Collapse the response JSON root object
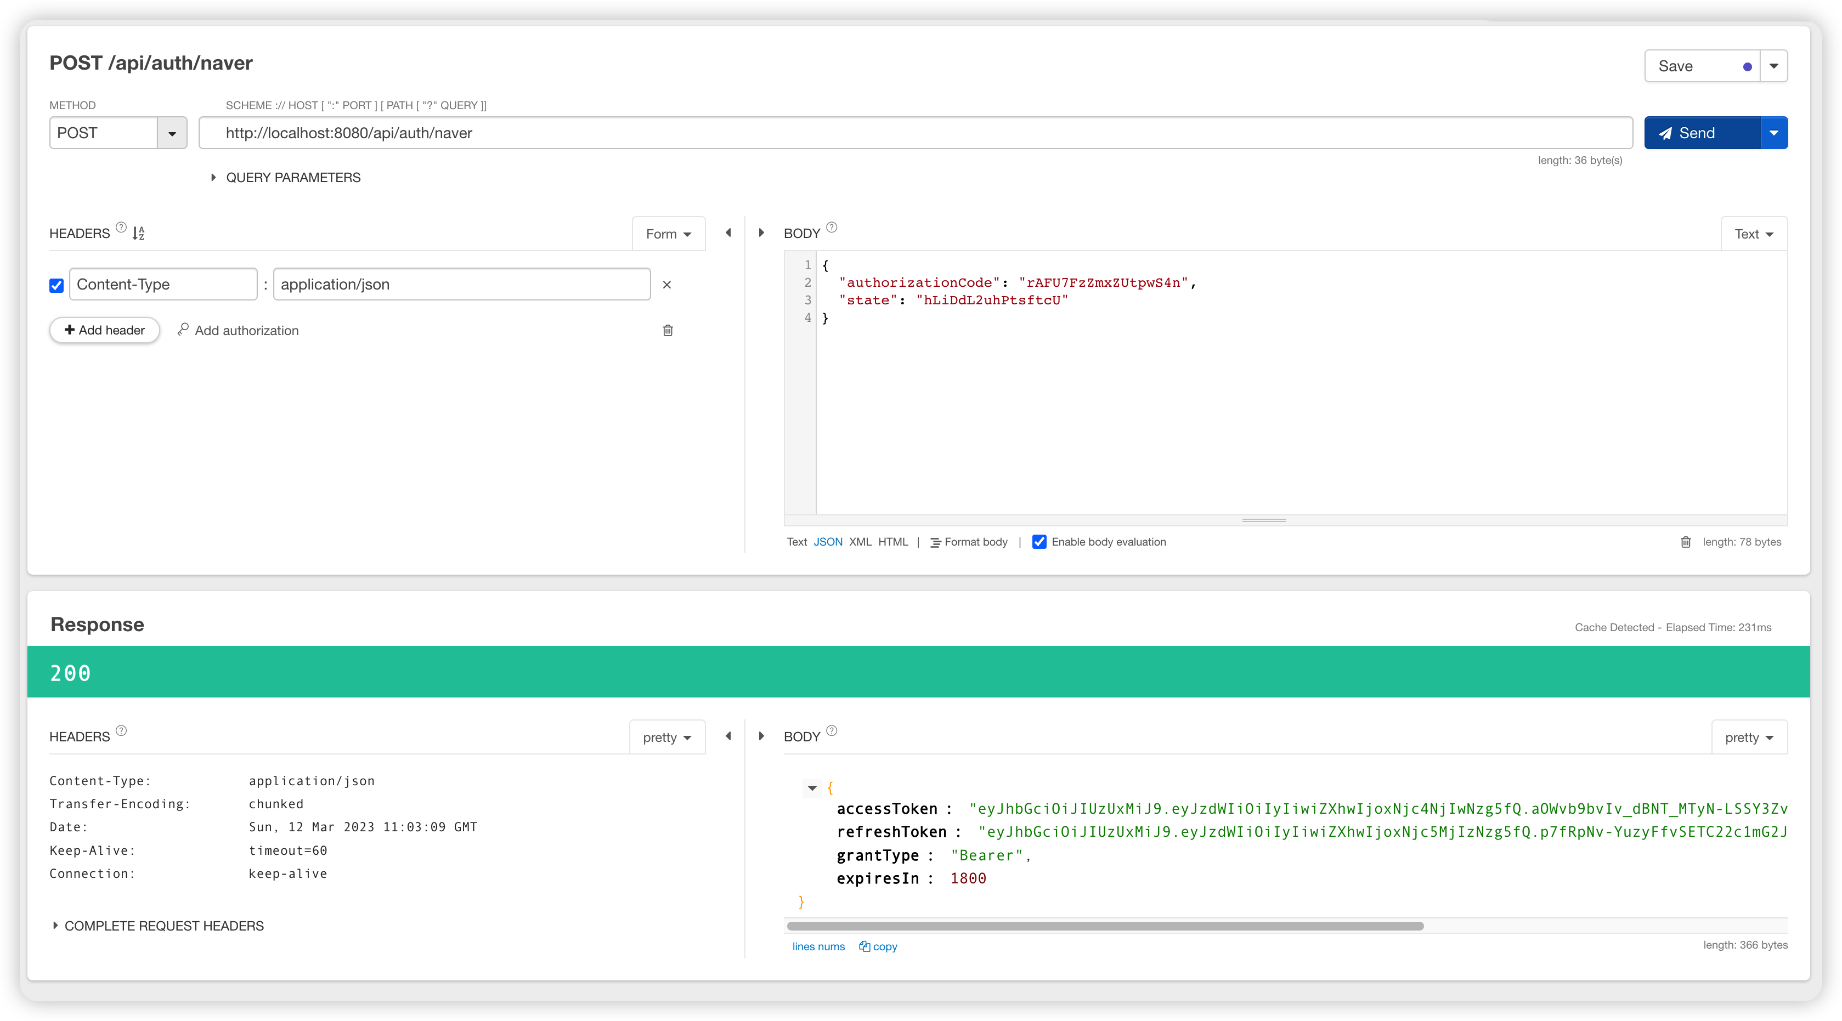This screenshot has height=1021, width=1842. coord(812,788)
